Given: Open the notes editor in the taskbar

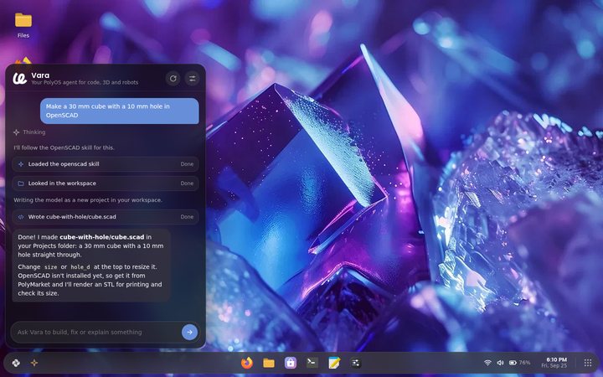Looking at the screenshot, I should tap(334, 363).
